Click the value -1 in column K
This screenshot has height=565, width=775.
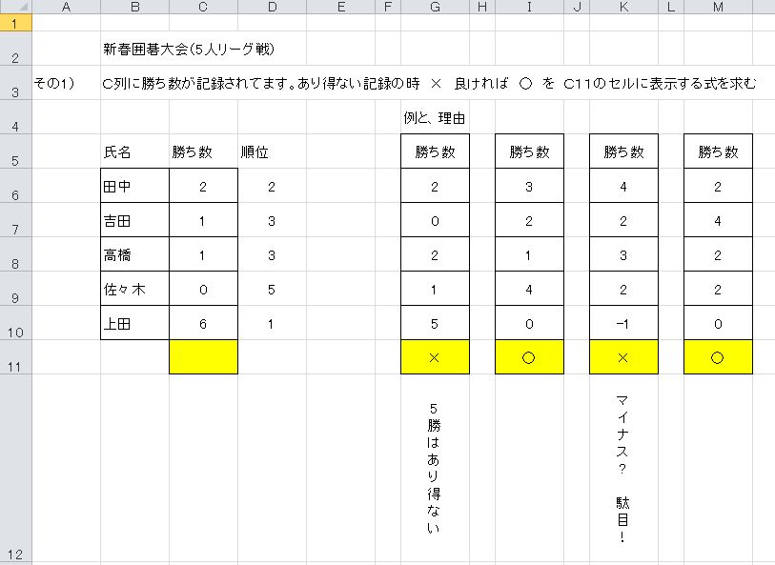(x=623, y=323)
